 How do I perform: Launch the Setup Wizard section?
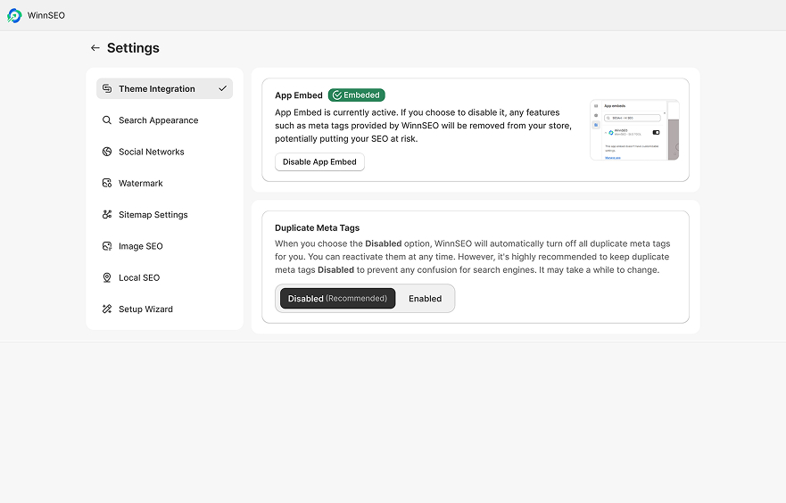pos(164,309)
